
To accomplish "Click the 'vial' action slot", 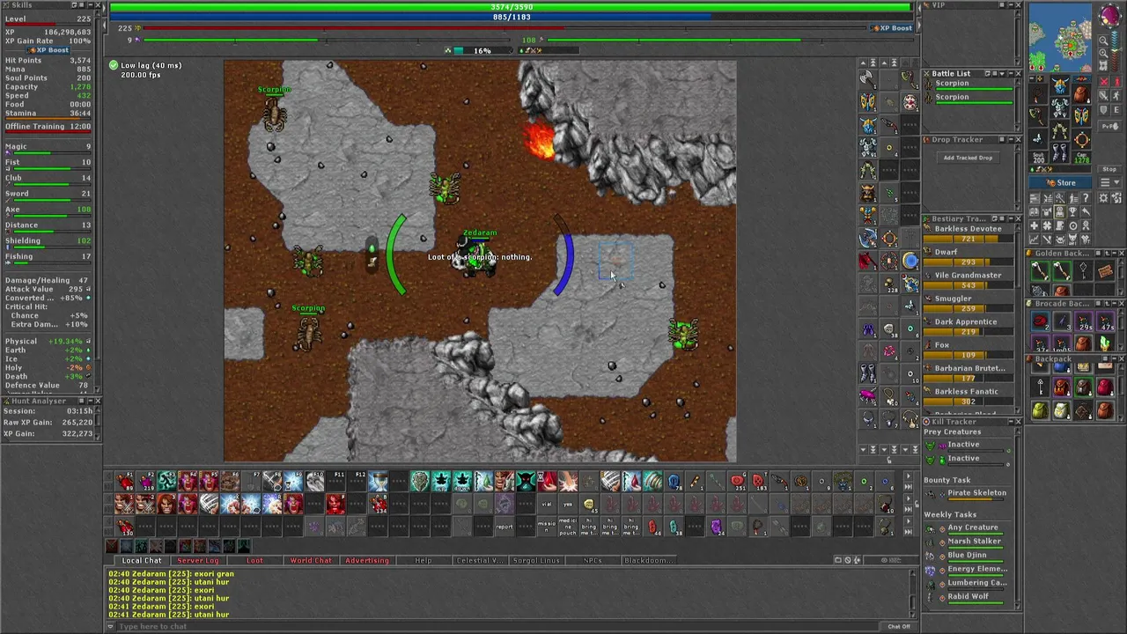I will (547, 504).
